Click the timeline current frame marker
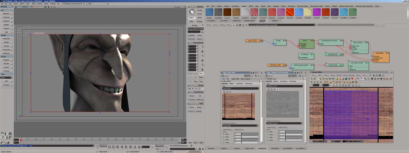The image size is (409, 153). coord(21,140)
